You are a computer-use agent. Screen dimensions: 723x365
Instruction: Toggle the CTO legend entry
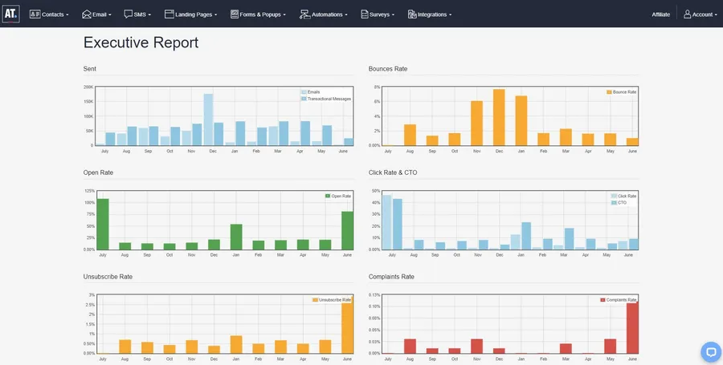(x=619, y=202)
